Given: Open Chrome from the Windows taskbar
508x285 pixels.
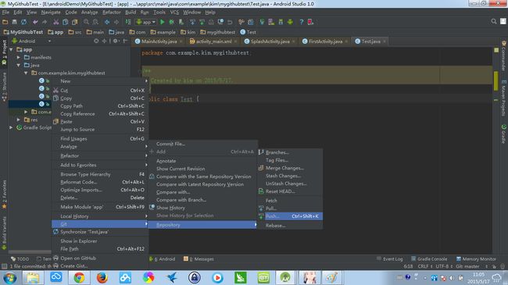Looking at the screenshot, I should 79,277.
